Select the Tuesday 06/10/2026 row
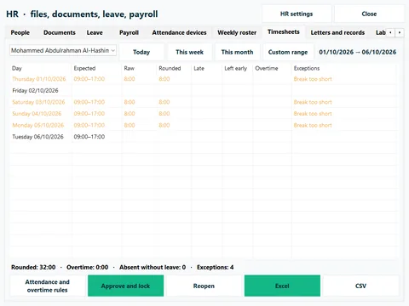The height and width of the screenshot is (306, 409). click(x=204, y=137)
